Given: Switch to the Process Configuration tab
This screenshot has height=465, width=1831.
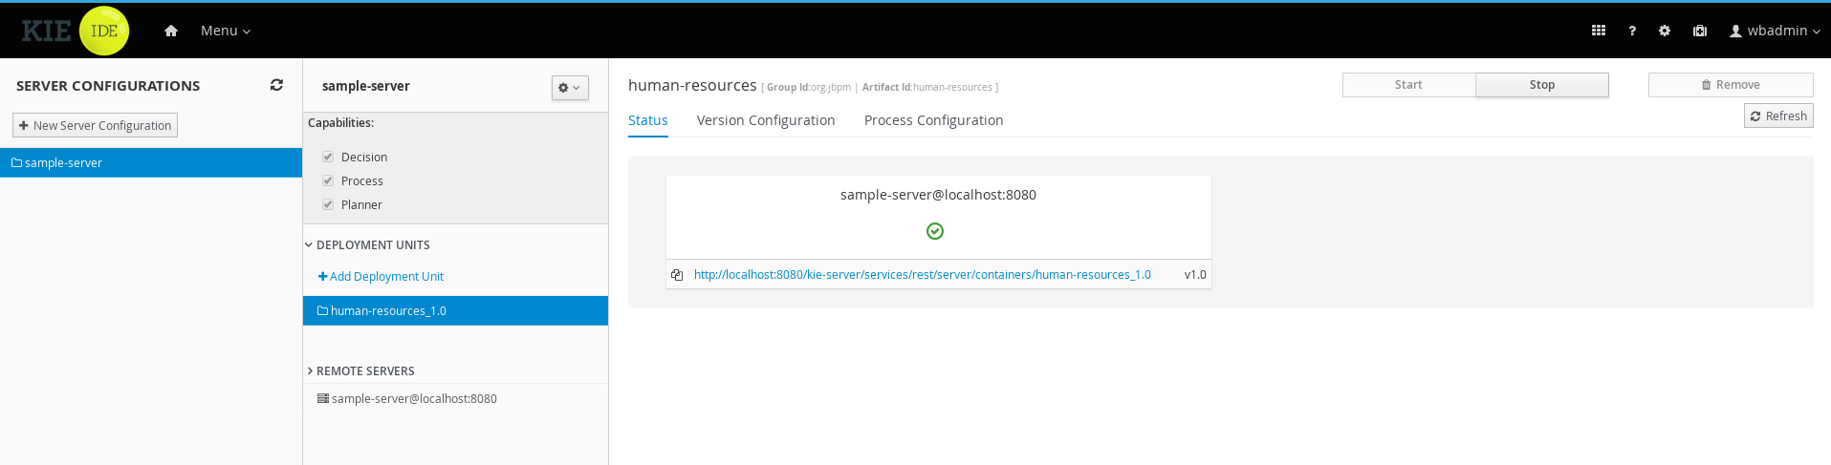Looking at the screenshot, I should coord(933,120).
